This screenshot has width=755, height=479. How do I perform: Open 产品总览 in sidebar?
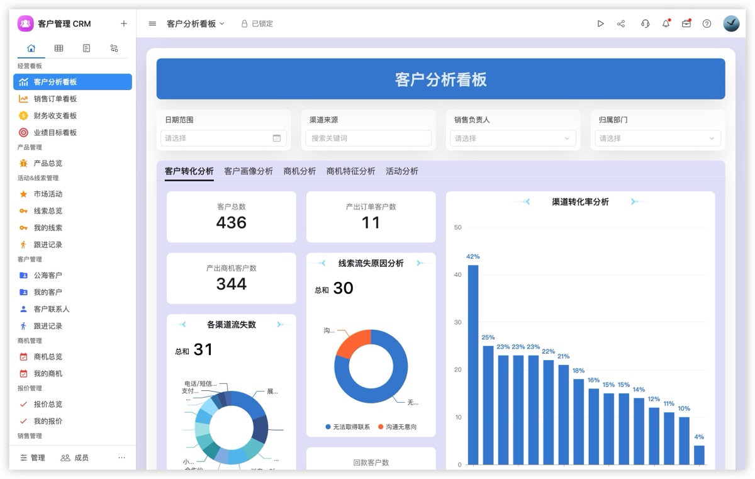click(72, 163)
